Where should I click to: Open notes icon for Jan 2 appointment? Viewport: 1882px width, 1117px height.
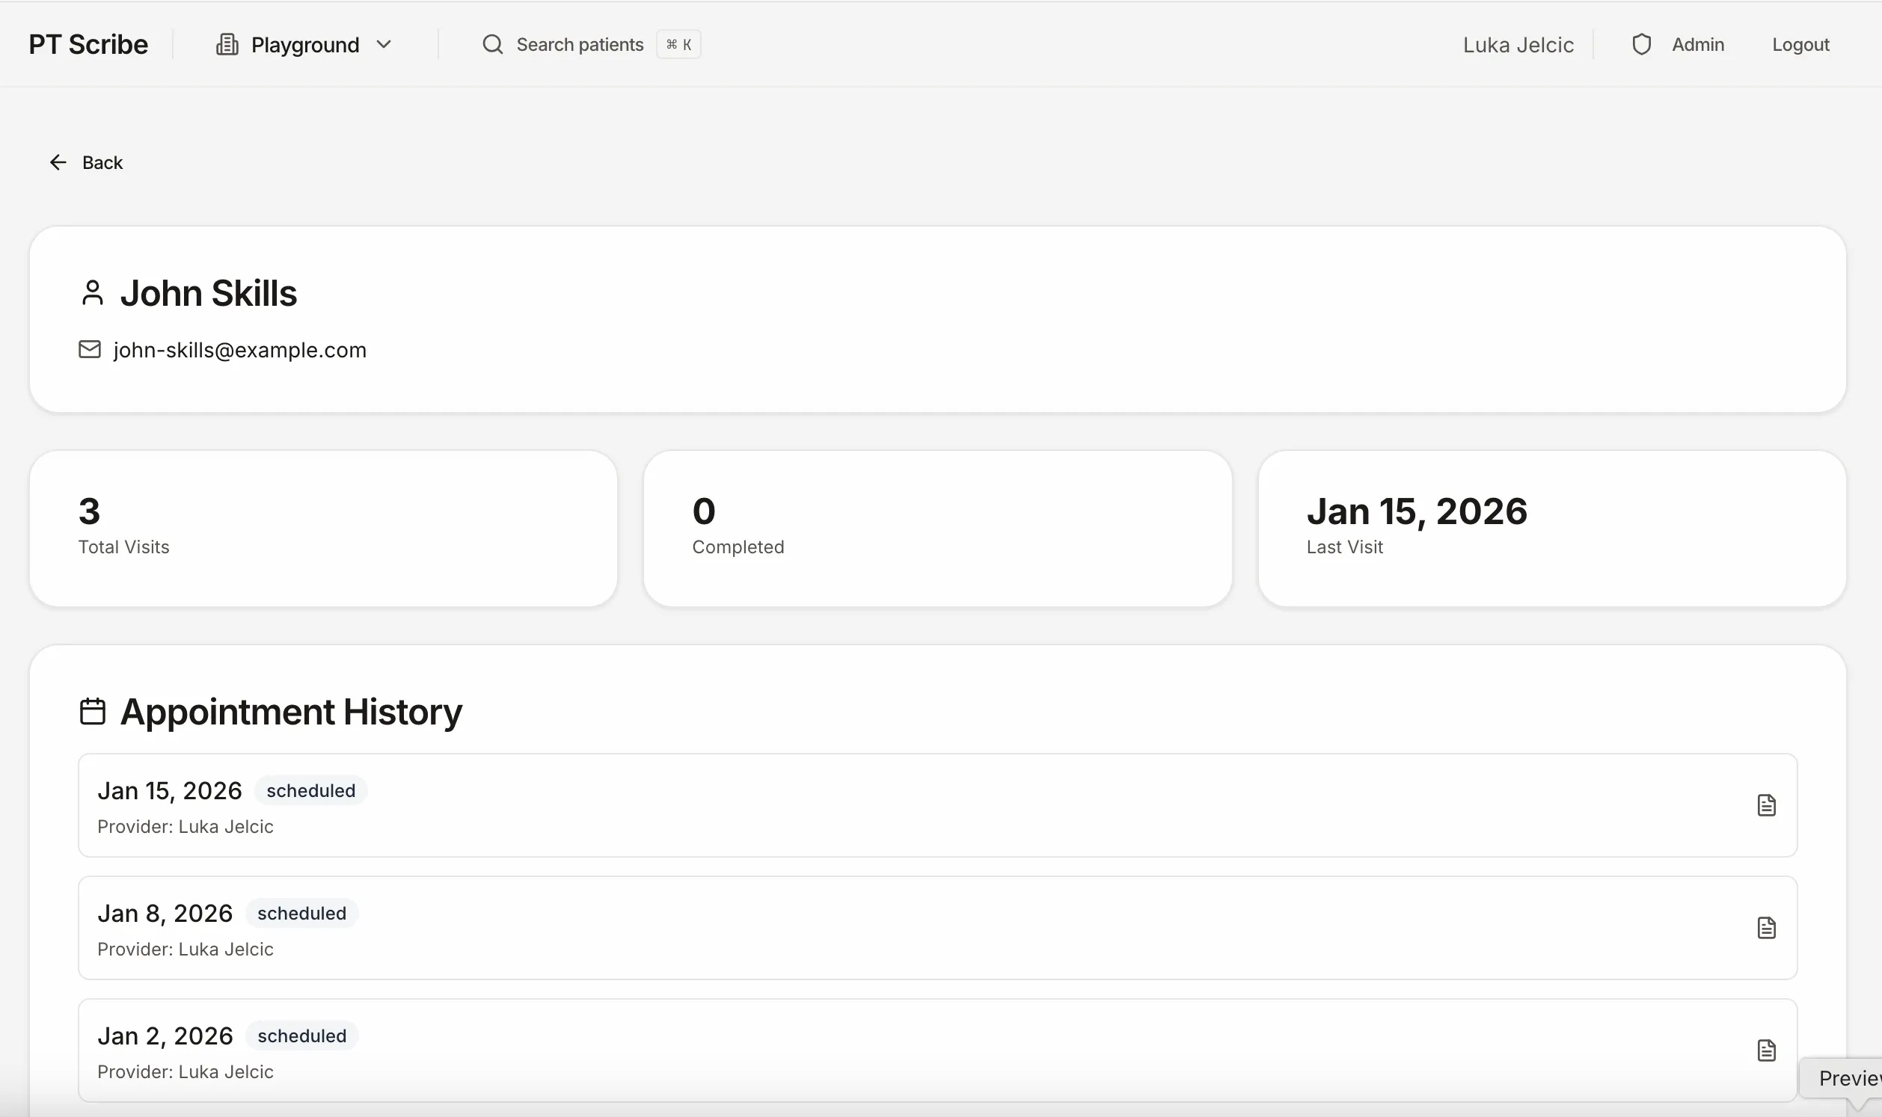[1766, 1050]
